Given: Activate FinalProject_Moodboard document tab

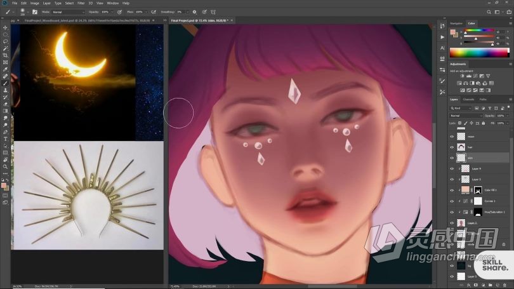Looking at the screenshot, I should (87, 20).
